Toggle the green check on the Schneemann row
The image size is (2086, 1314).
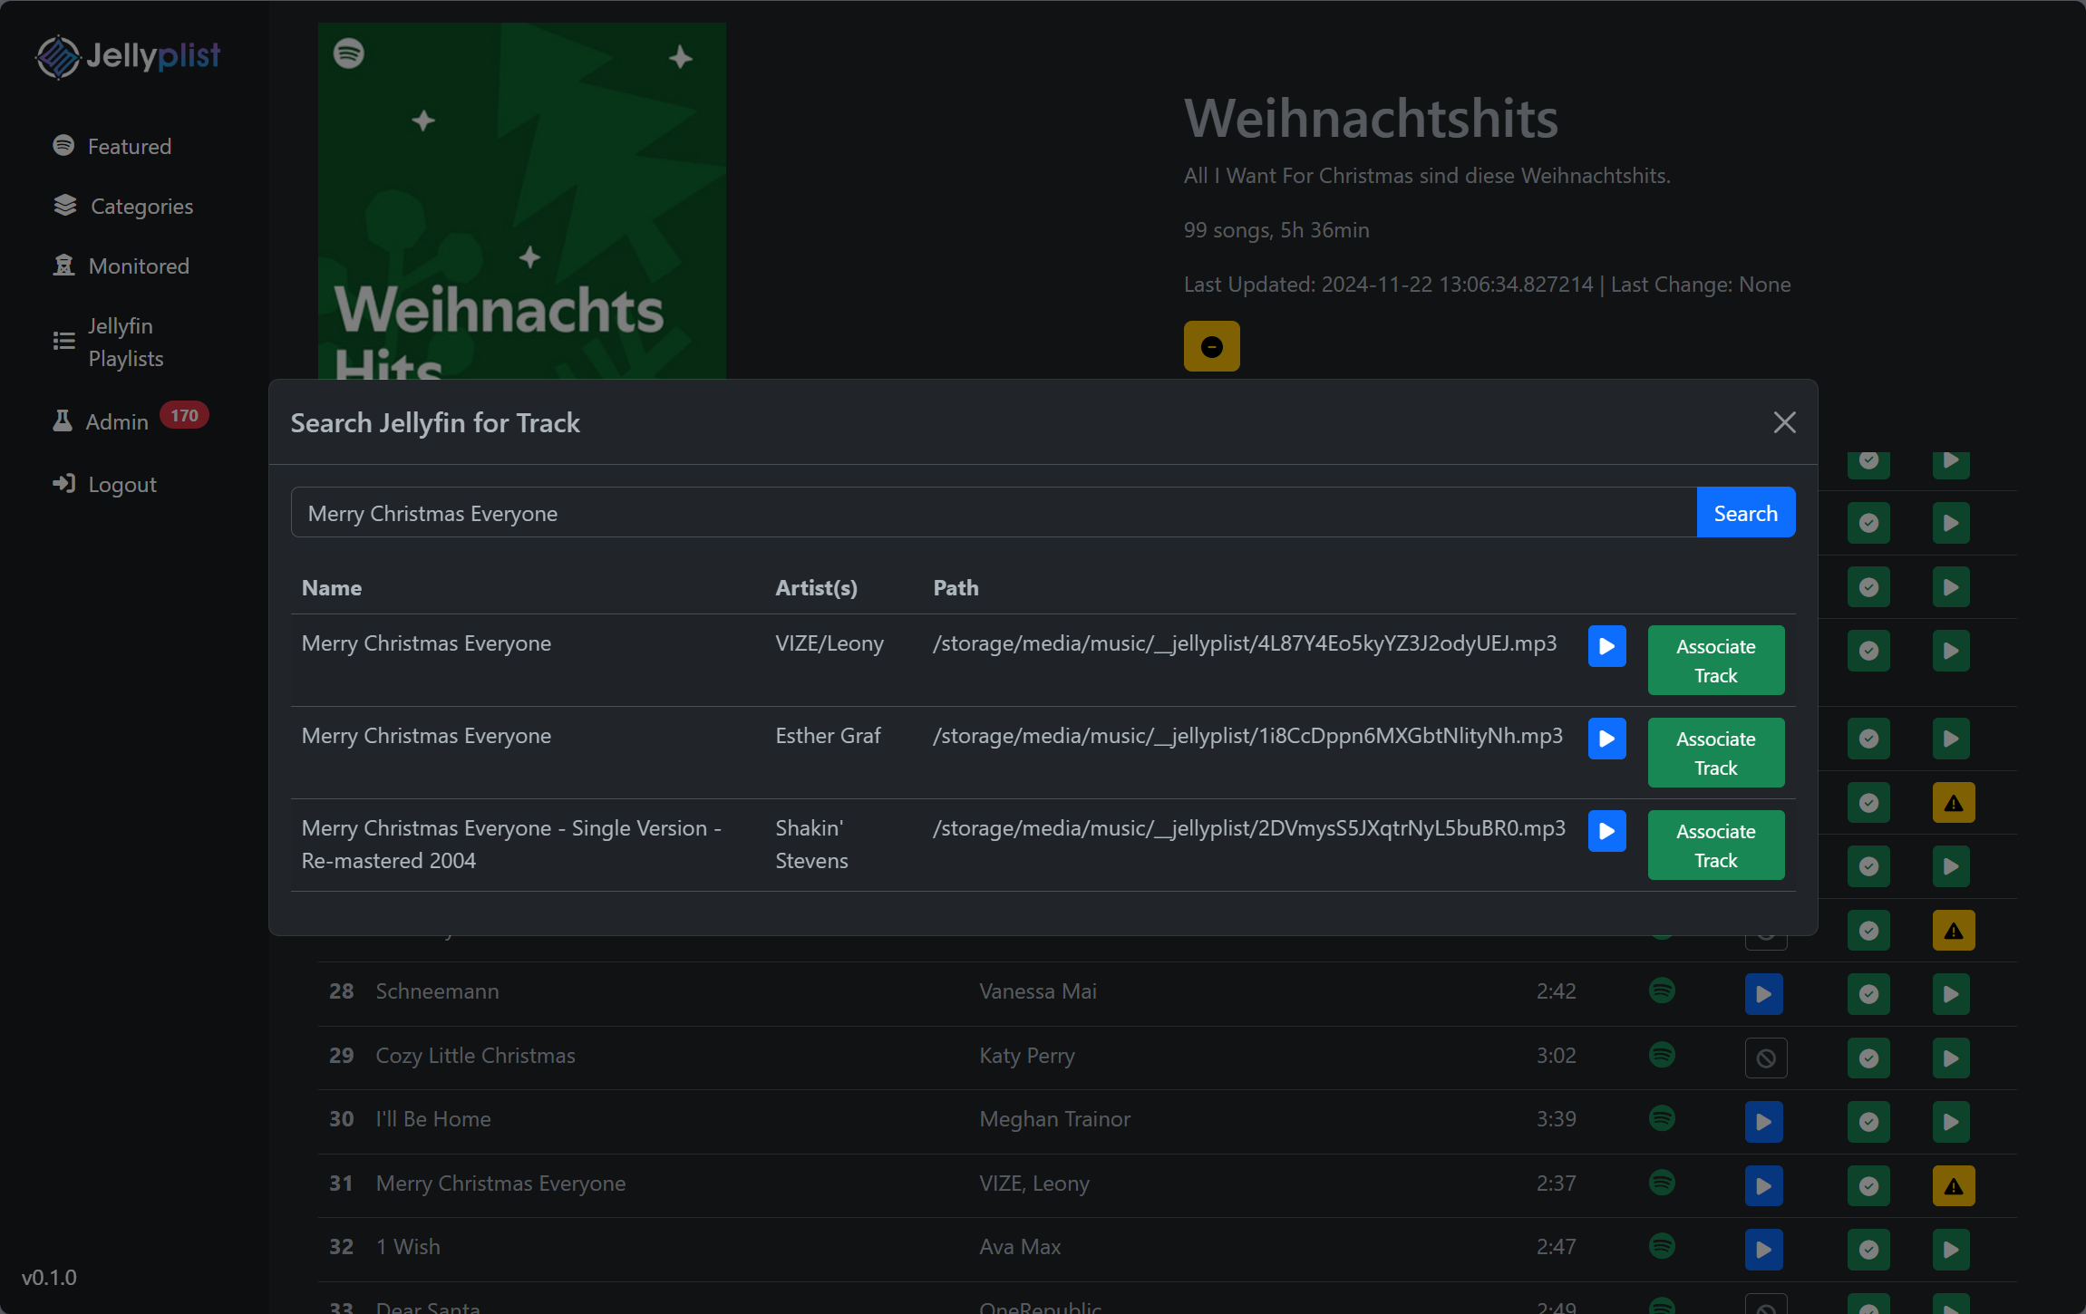tap(1868, 994)
